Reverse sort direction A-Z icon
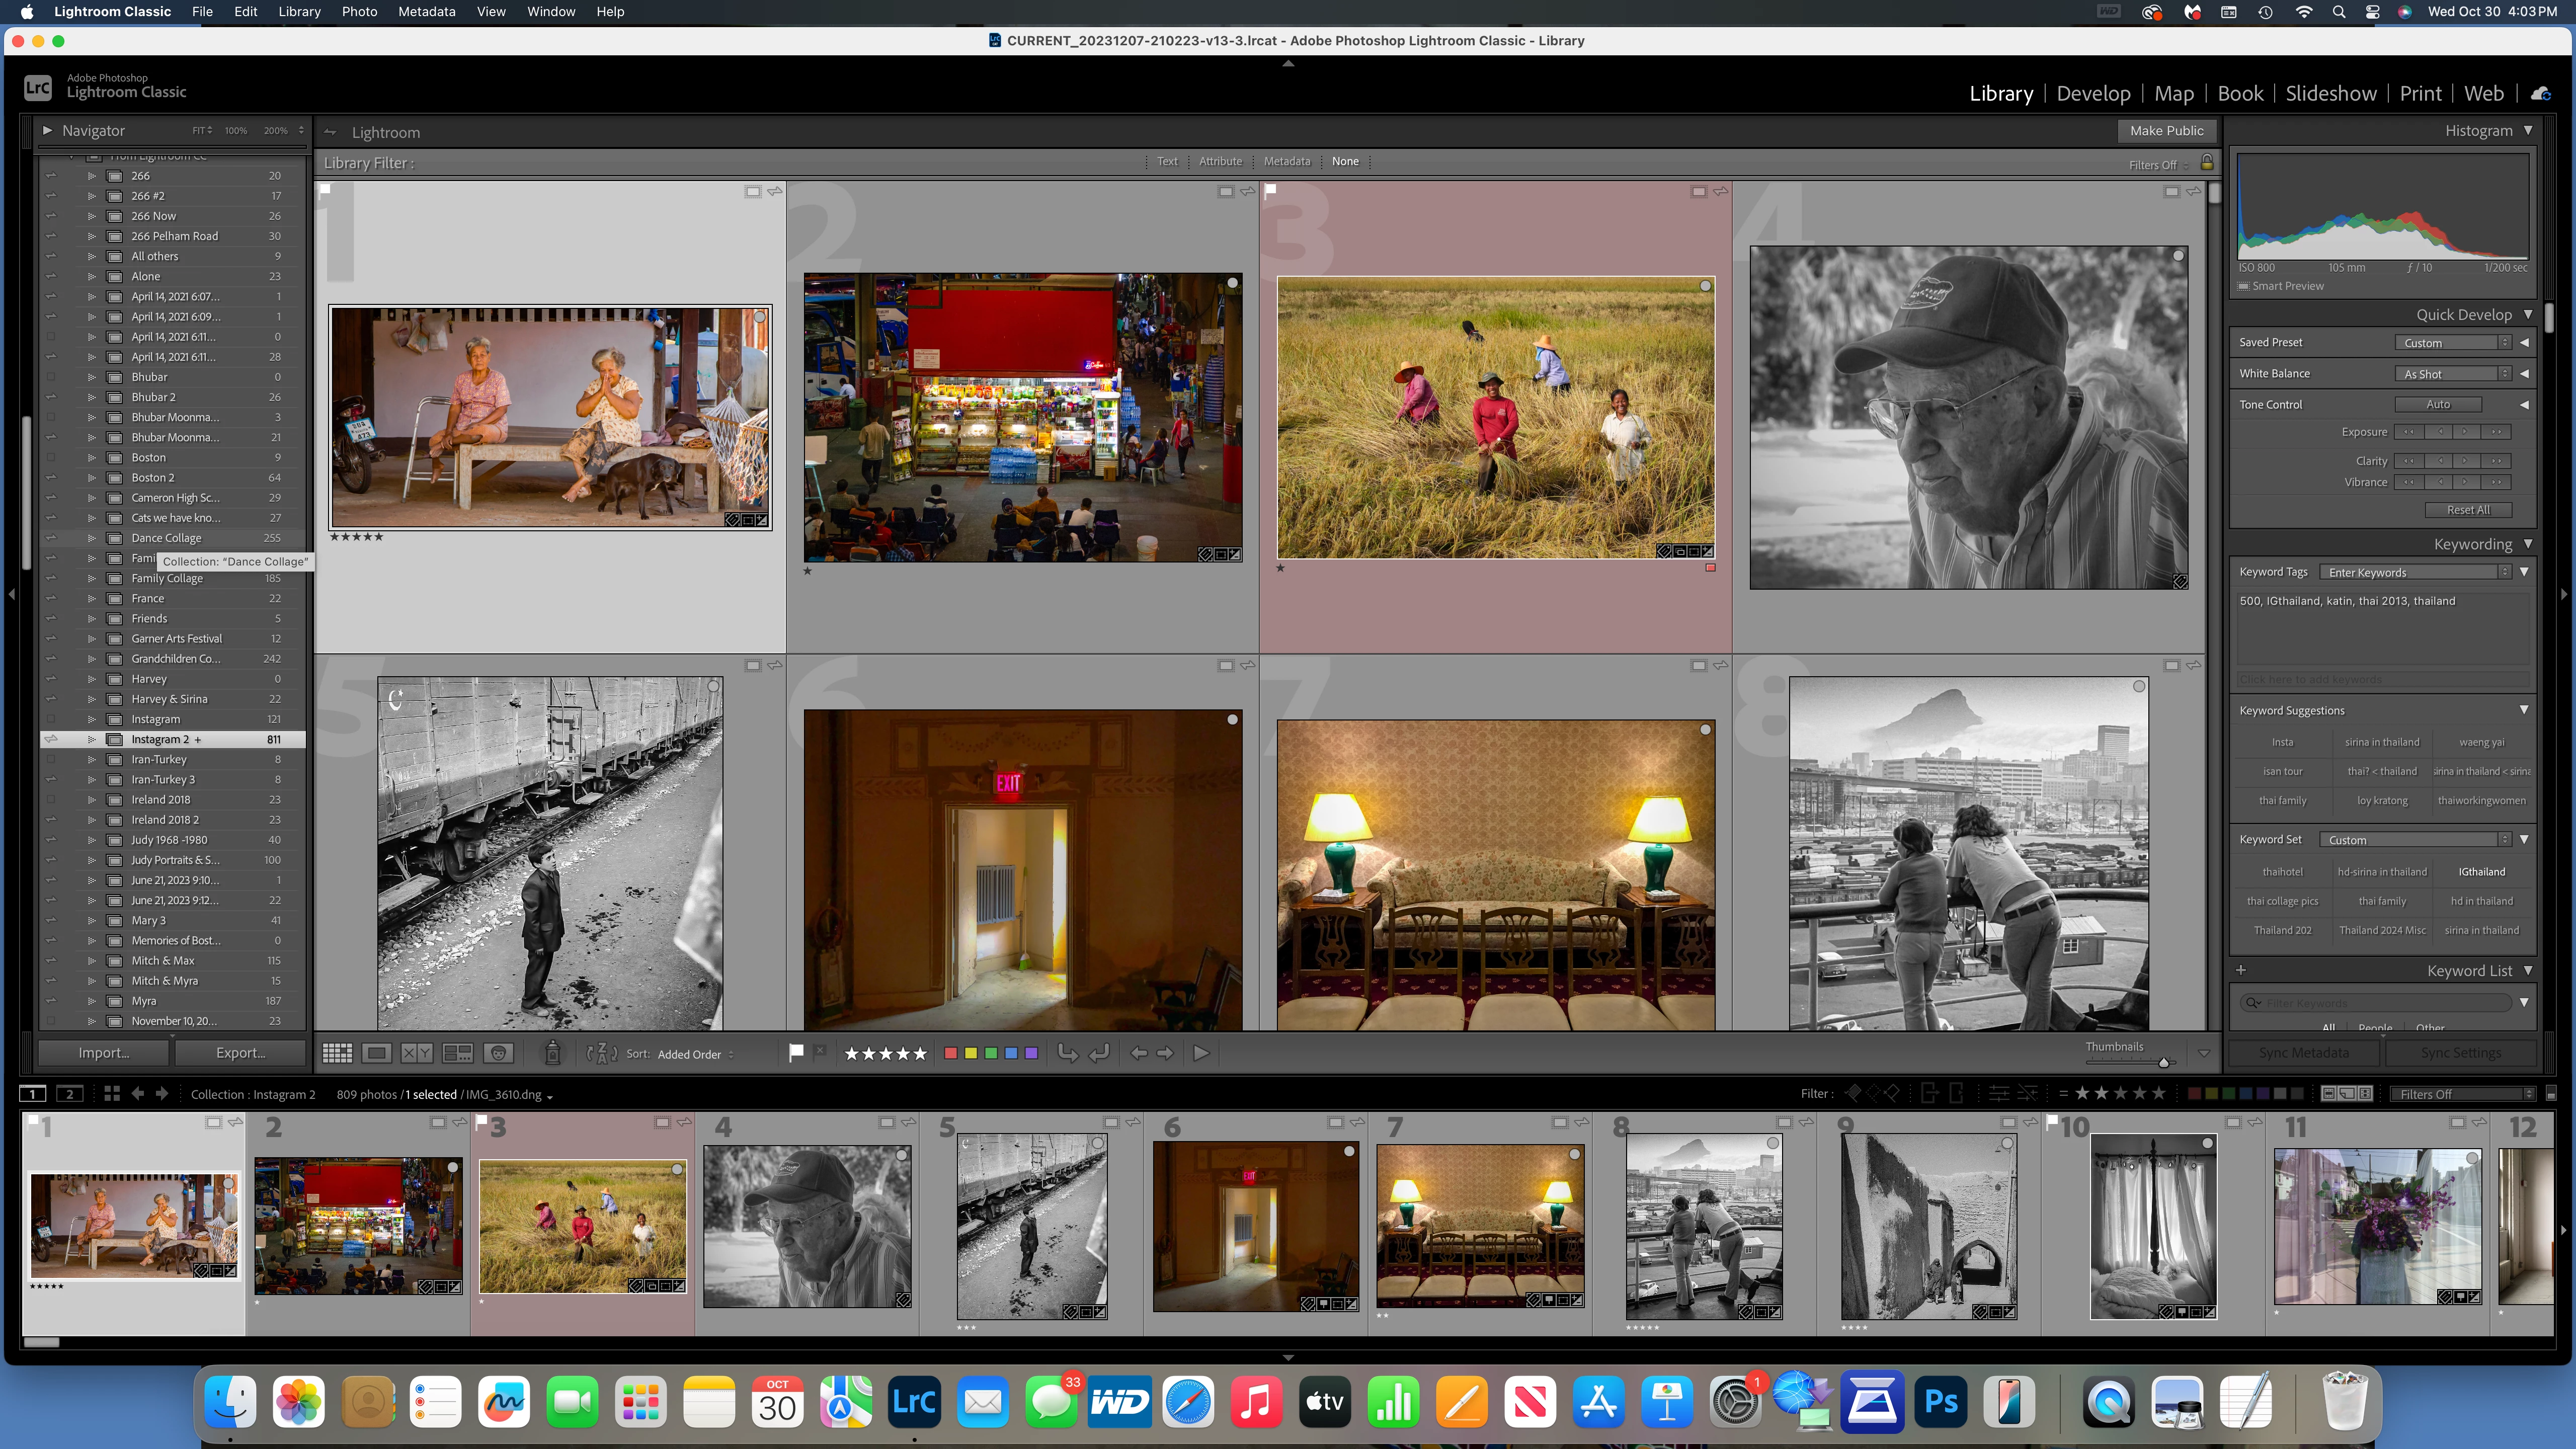Viewport: 2576px width, 1449px height. pyautogui.click(x=602, y=1053)
